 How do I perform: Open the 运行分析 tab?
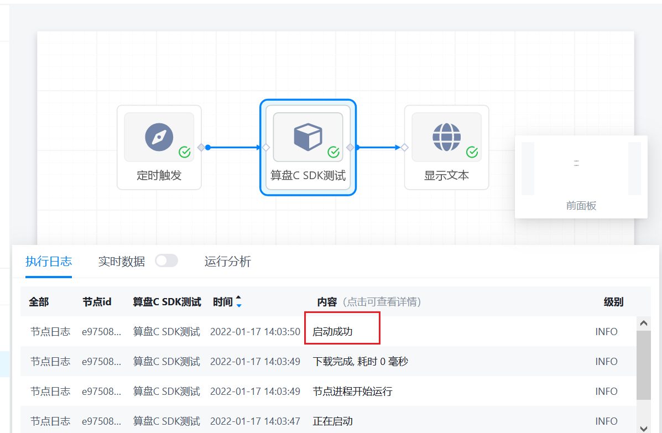click(x=227, y=262)
